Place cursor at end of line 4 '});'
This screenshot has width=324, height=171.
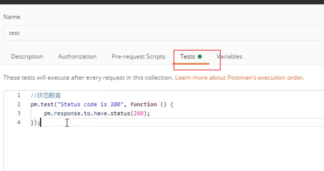41,122
